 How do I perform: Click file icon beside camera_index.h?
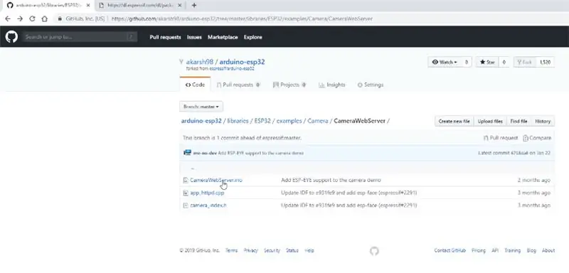click(x=186, y=205)
